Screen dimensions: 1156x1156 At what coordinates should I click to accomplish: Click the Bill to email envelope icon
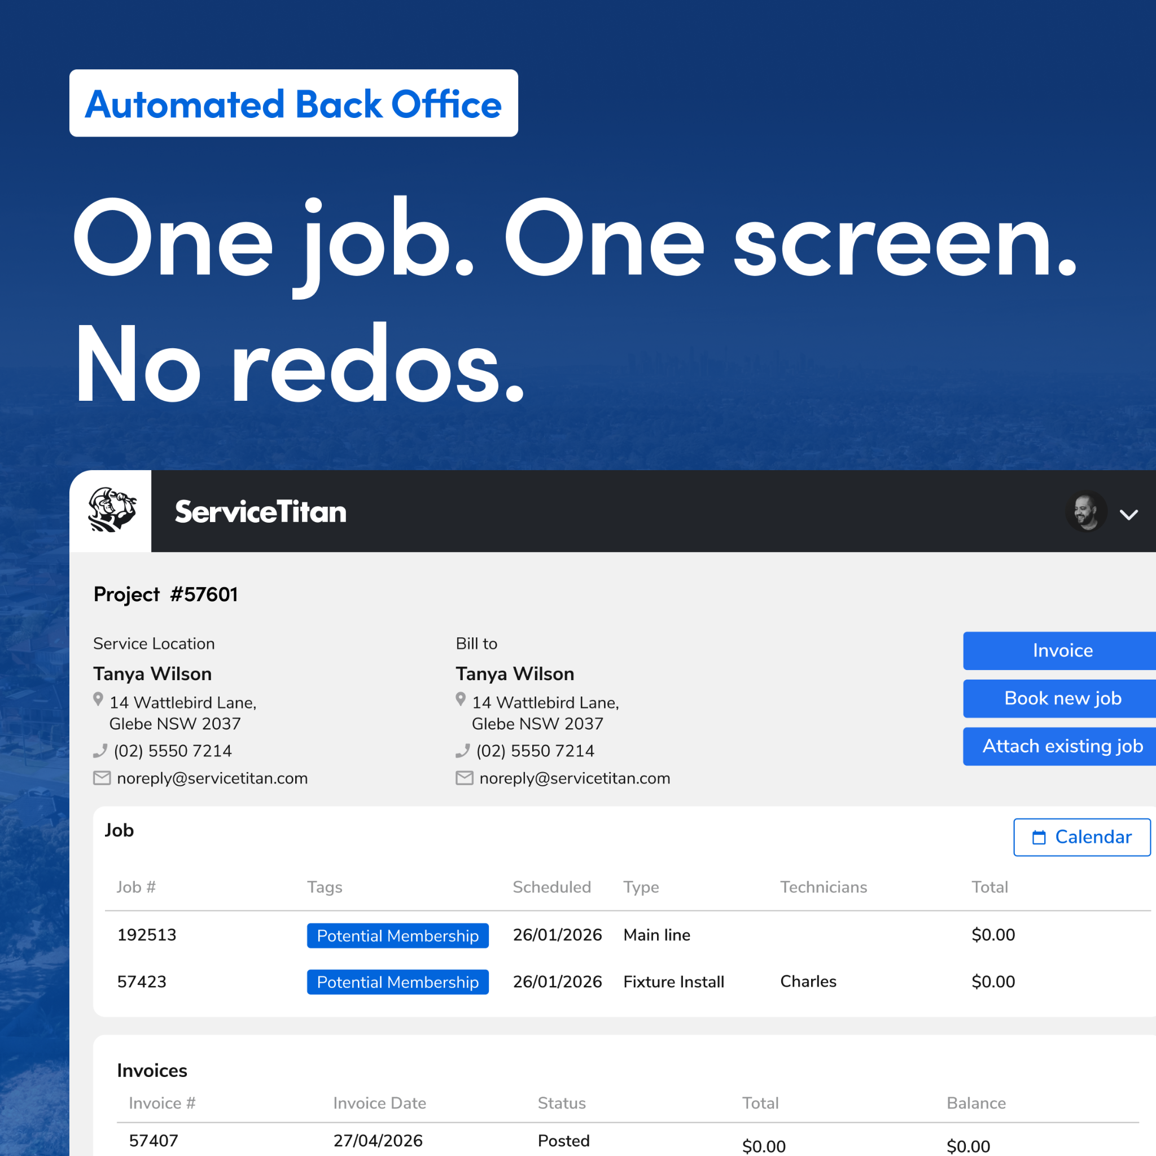(465, 778)
